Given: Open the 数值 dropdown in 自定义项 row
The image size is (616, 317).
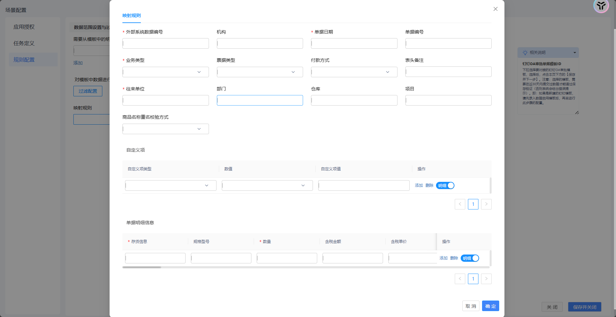Looking at the screenshot, I should pos(267,185).
